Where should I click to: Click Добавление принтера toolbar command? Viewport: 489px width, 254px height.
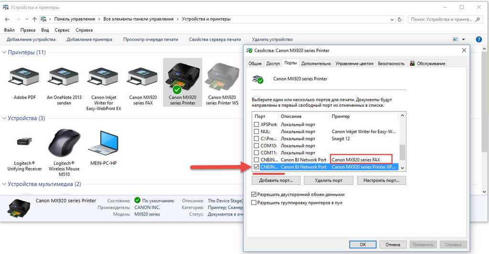click(x=89, y=40)
